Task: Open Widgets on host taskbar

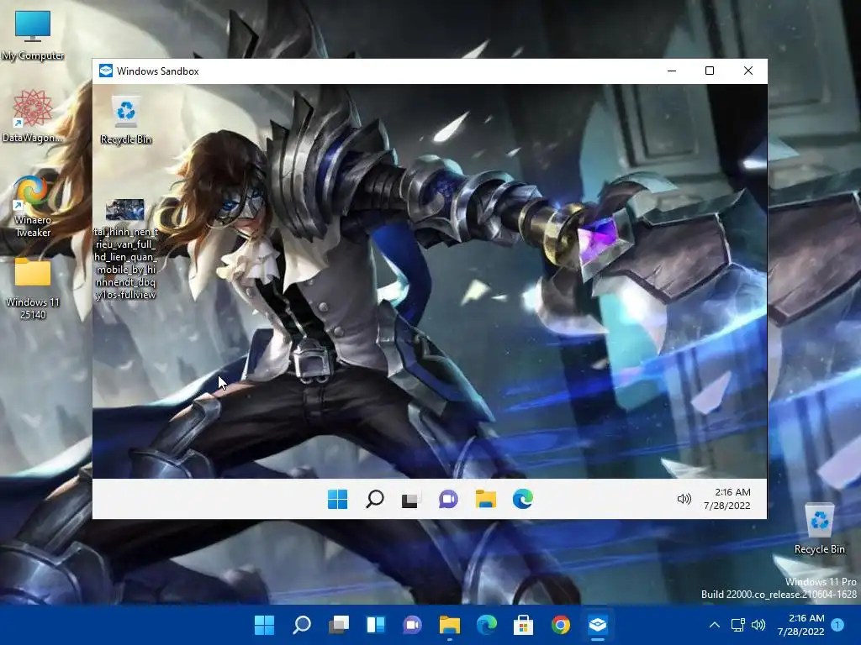Action: [x=376, y=625]
